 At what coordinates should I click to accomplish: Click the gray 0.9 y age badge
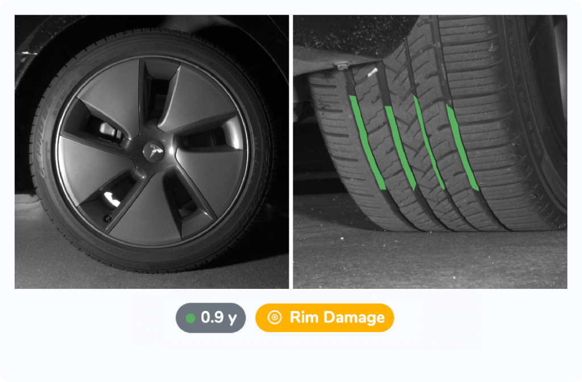pyautogui.click(x=210, y=317)
